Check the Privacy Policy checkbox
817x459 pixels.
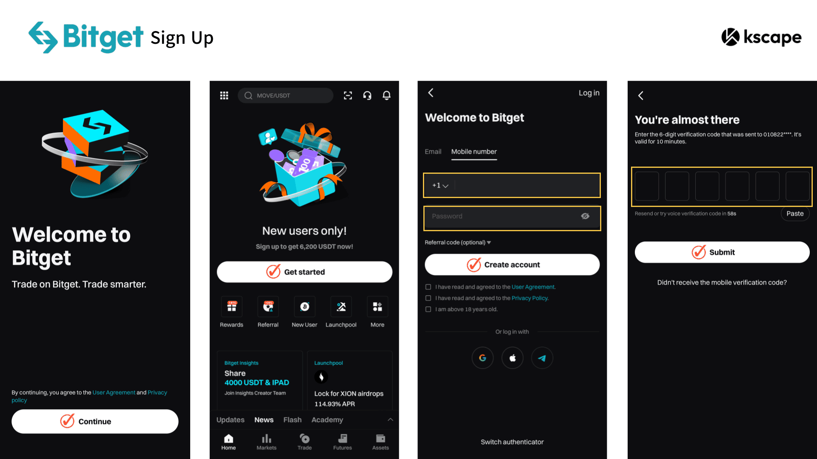pos(428,297)
